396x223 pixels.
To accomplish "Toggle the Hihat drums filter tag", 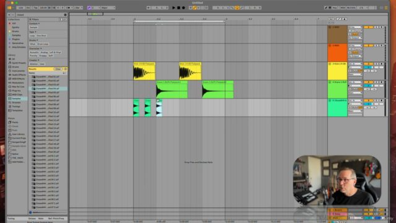I will (32, 44).
